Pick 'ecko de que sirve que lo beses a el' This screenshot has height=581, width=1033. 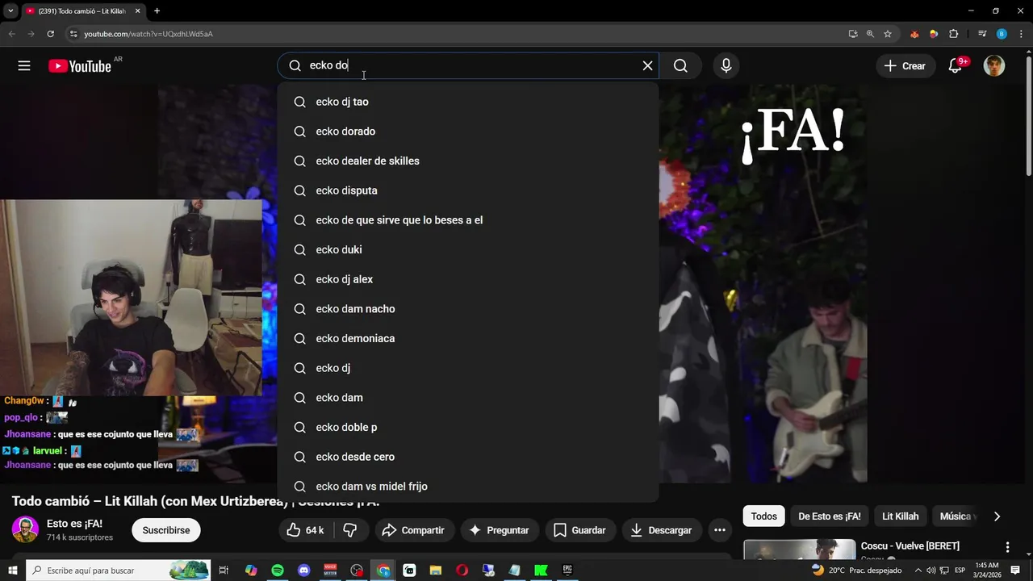click(468, 220)
